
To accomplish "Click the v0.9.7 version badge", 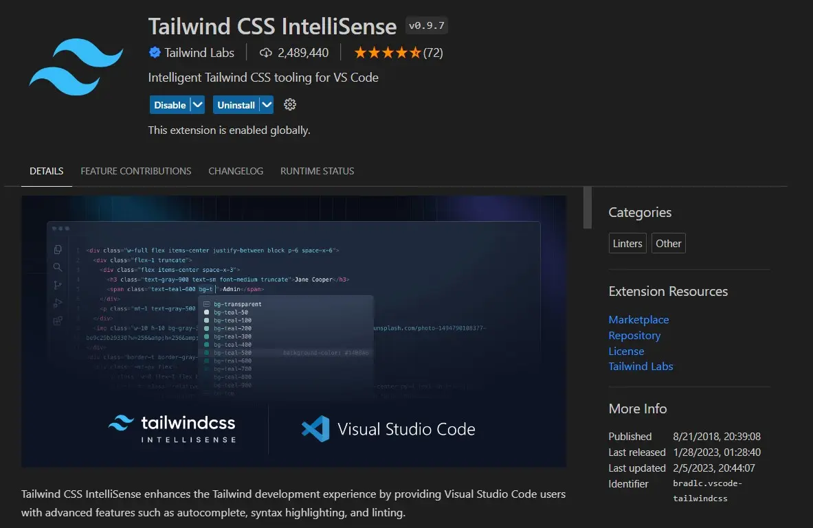I will (426, 25).
